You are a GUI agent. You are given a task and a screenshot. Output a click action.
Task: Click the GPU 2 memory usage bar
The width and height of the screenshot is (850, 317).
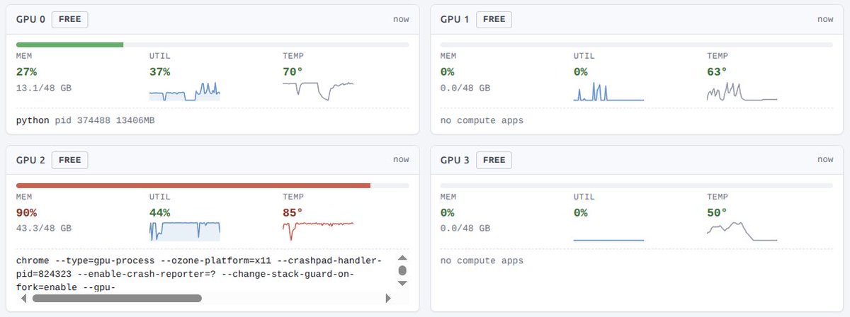pos(212,185)
